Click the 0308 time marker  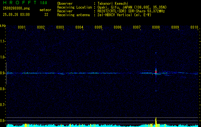[156, 27]
